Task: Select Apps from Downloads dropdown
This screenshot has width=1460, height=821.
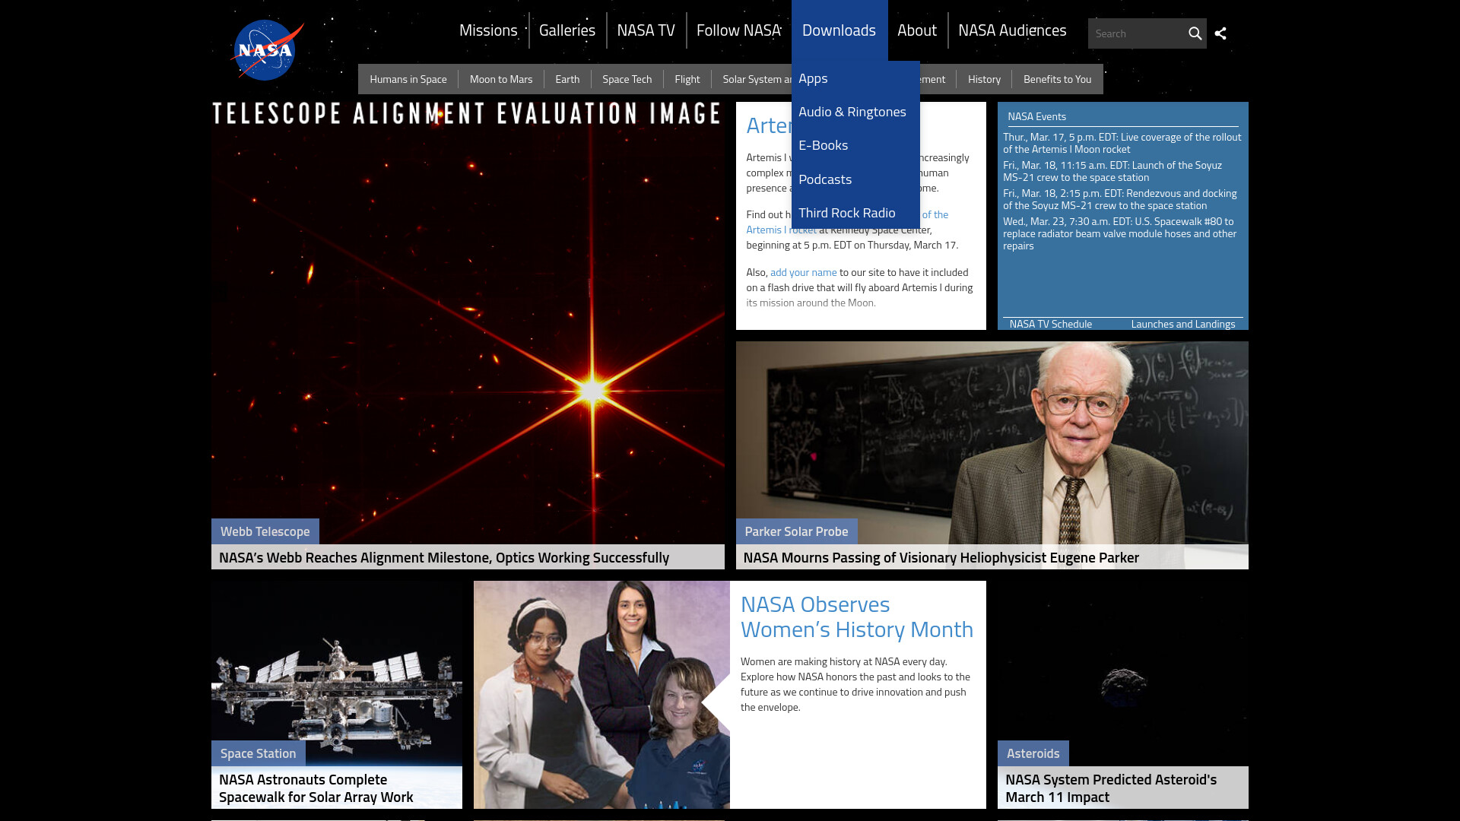Action: click(855, 78)
